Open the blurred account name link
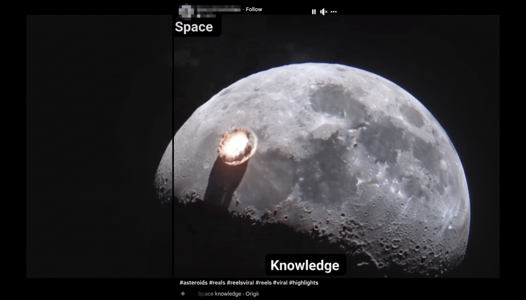 219,9
